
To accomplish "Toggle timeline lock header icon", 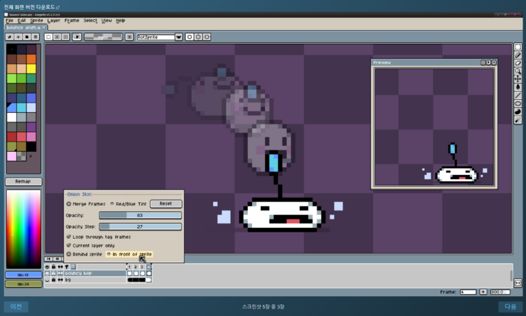I will coord(53,267).
